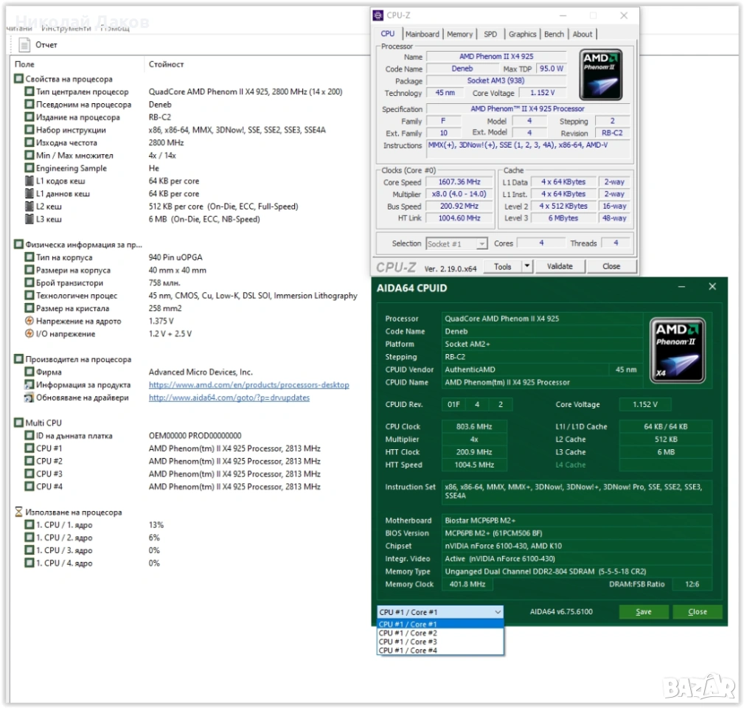Screen dimensions: 744x708
Task: Open the Инструменти menu
Action: point(66,28)
